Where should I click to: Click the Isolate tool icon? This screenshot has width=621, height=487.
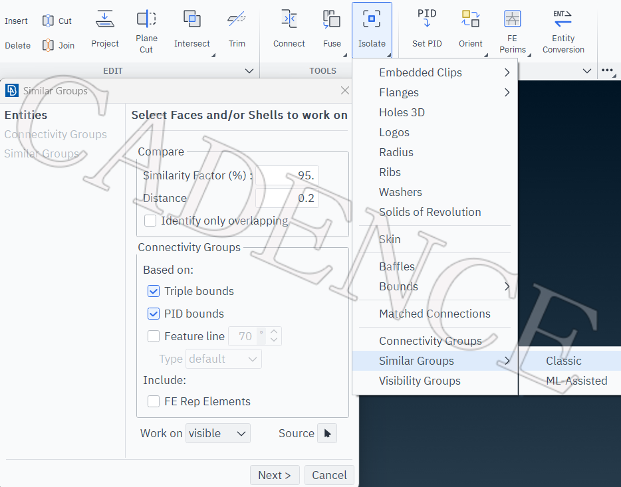click(372, 19)
